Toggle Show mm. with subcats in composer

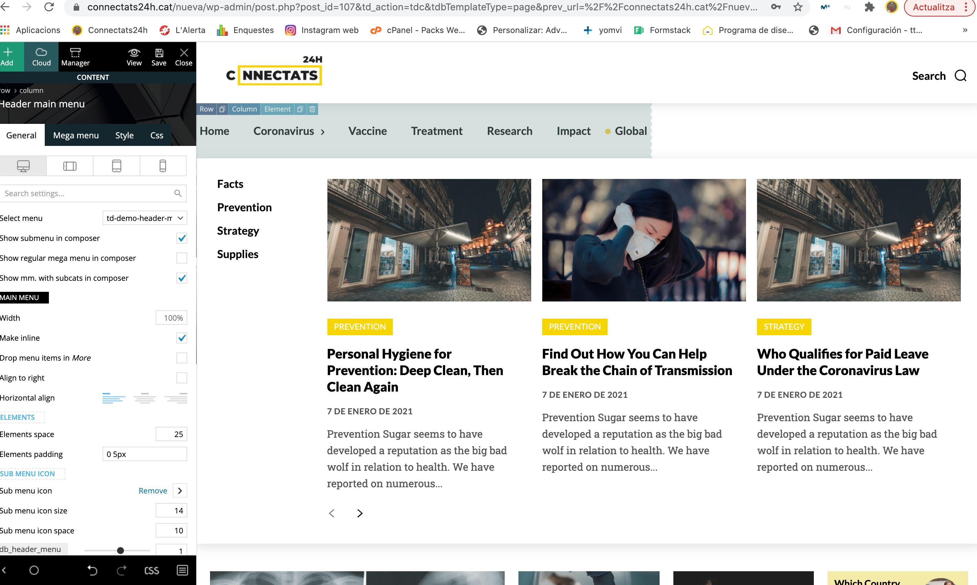point(181,278)
